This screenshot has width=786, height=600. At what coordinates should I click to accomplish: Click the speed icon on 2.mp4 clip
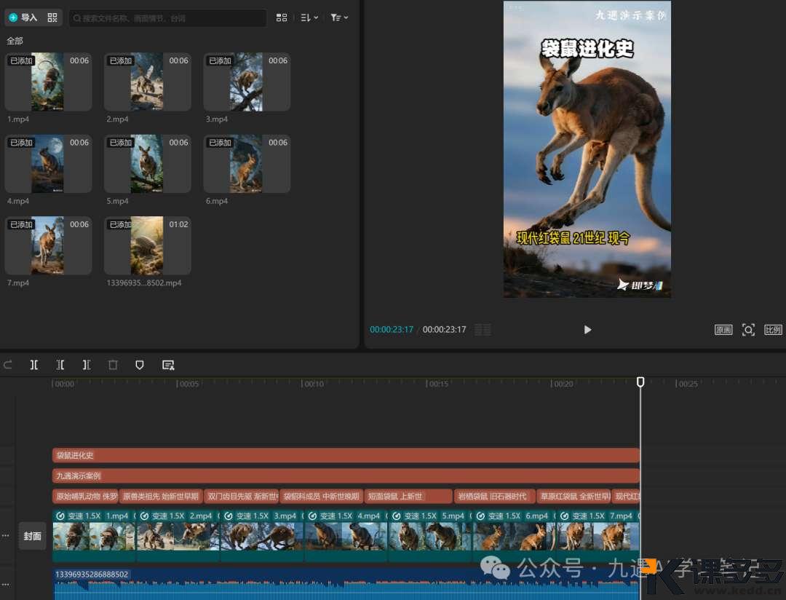click(x=144, y=516)
